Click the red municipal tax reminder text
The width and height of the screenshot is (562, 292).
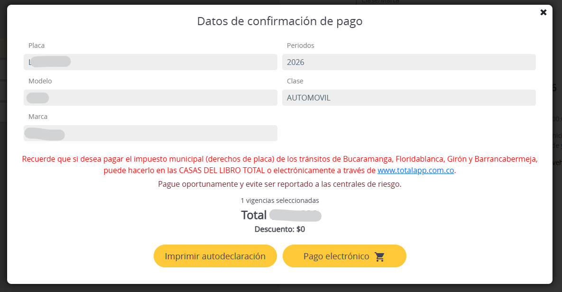click(x=280, y=159)
